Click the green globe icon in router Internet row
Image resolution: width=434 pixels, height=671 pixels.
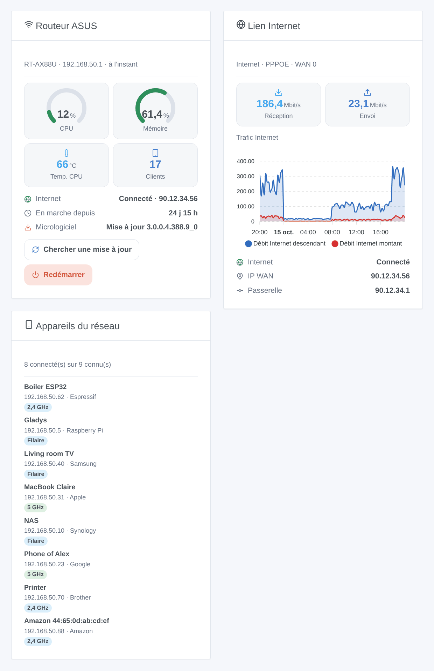tap(28, 199)
